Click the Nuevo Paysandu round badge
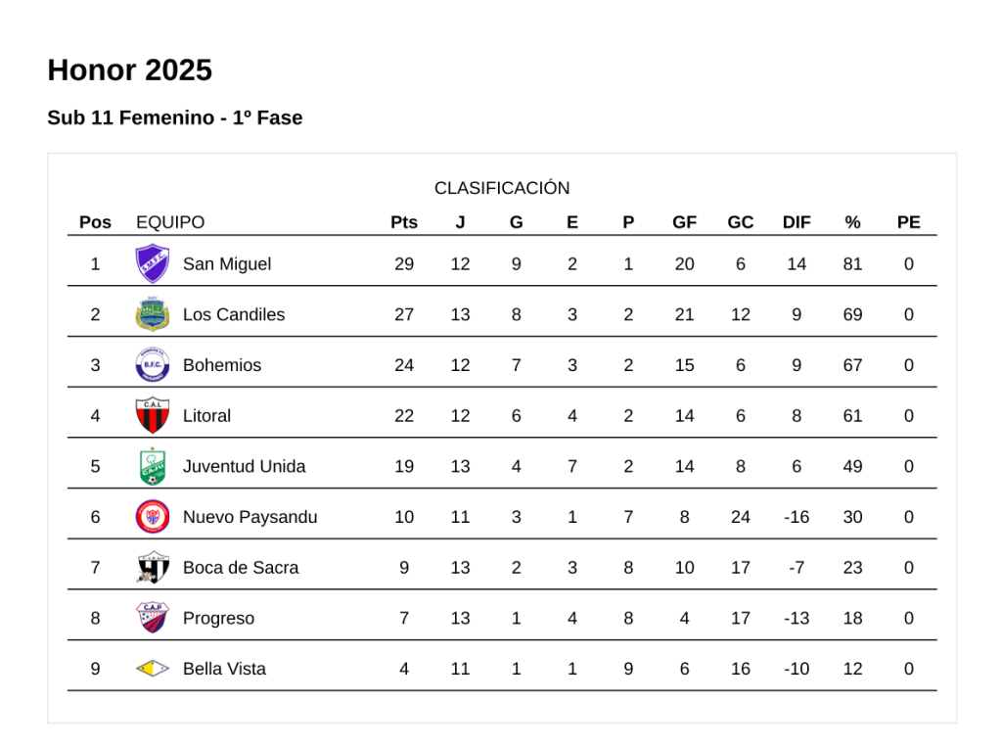 (152, 517)
